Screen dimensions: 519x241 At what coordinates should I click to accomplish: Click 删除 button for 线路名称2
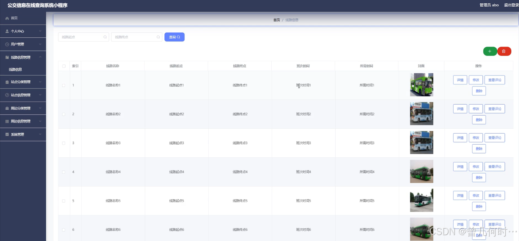pyautogui.click(x=479, y=120)
